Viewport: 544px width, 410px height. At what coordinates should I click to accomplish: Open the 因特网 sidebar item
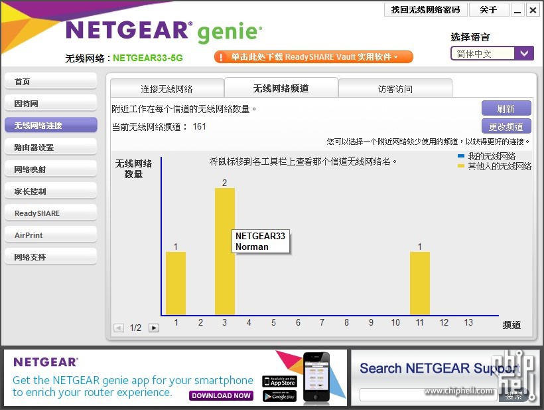50,104
